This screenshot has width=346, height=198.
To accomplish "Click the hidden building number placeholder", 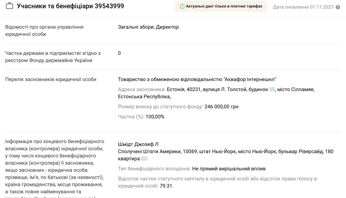I will click(x=272, y=89).
